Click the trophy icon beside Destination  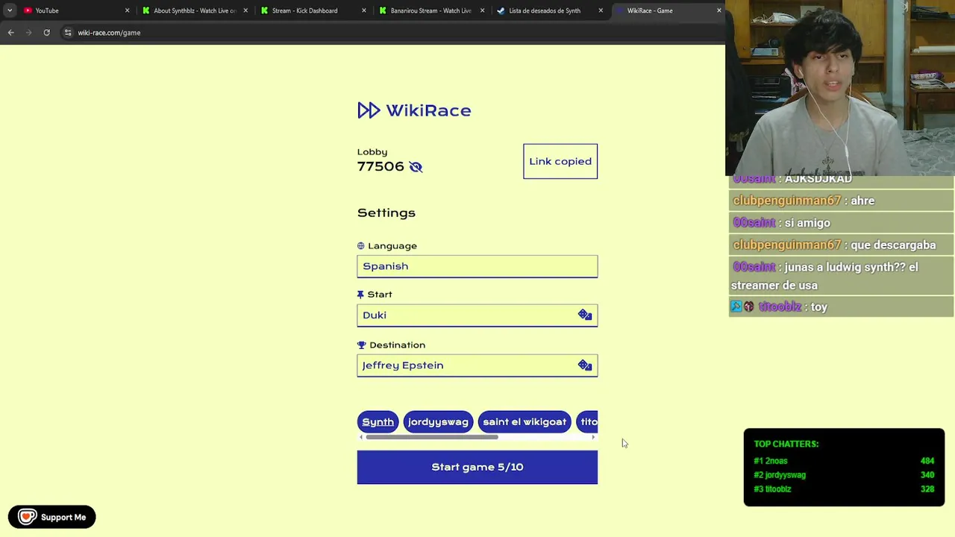(362, 345)
